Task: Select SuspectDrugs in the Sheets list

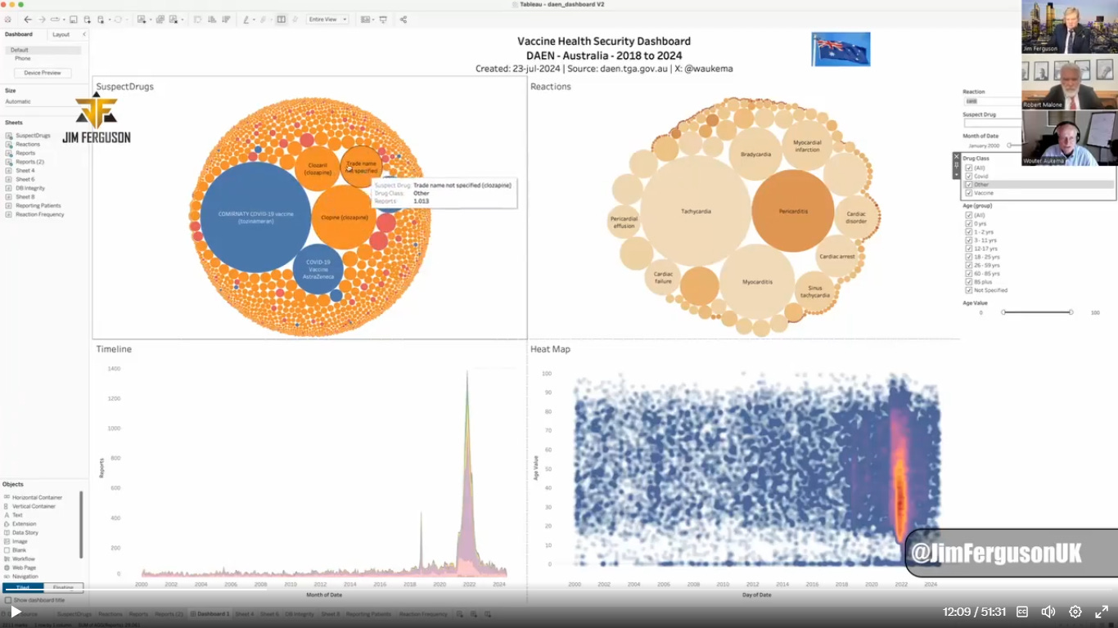Action: [33, 135]
